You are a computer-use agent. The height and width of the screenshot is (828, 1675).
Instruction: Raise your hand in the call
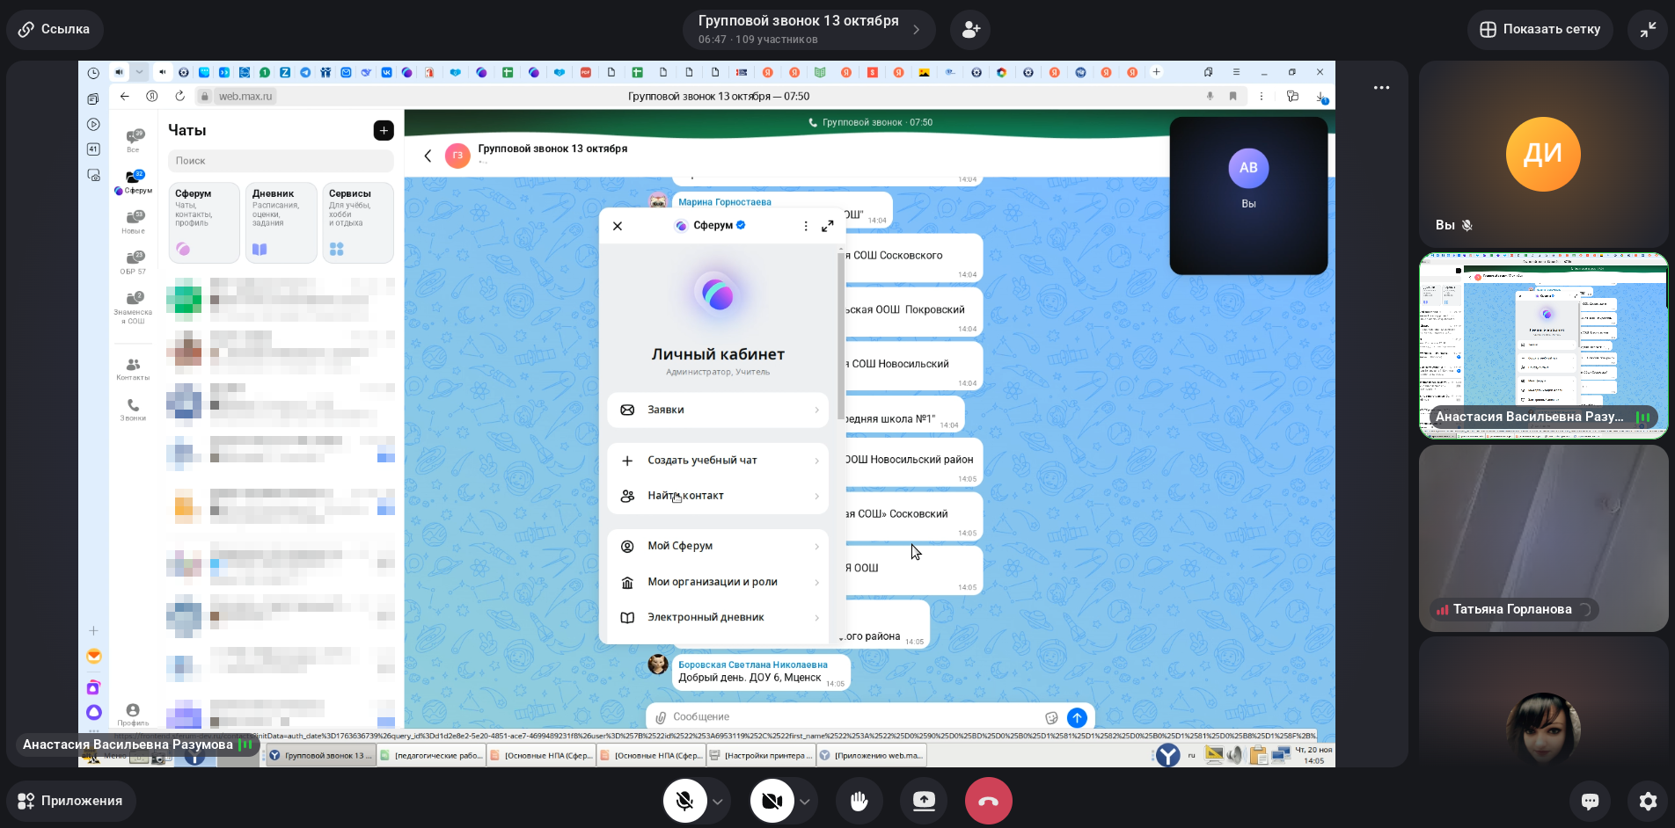859,801
